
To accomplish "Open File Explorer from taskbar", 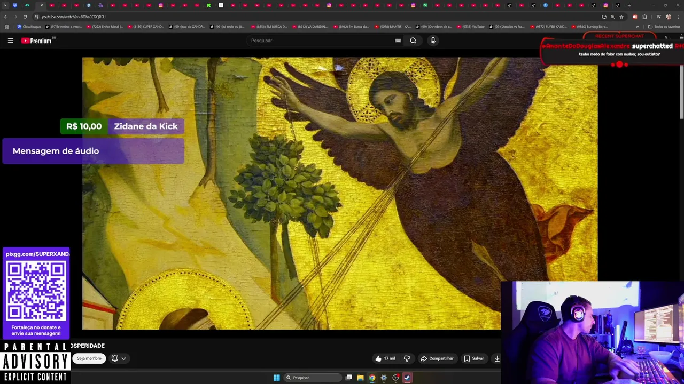I will coord(360,378).
